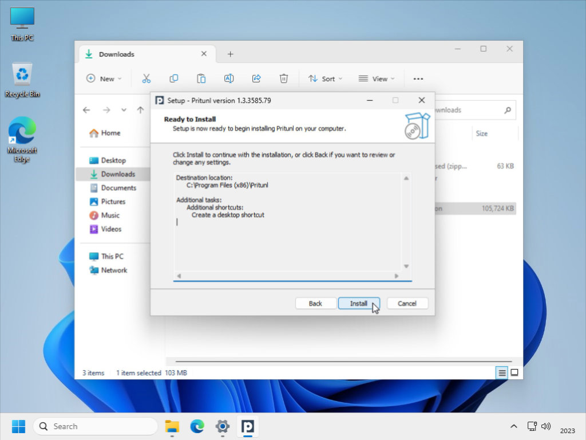Go forward in Explorer navigation
Viewport: 586px width, 440px height.
coord(106,110)
